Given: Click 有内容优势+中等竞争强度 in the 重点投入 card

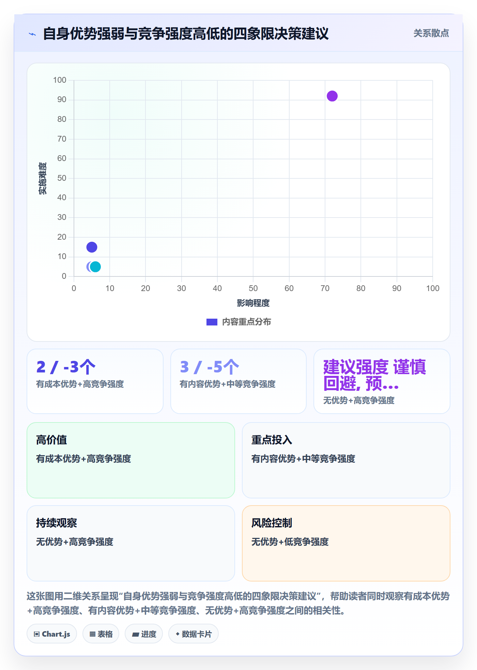Looking at the screenshot, I should click(x=303, y=459).
